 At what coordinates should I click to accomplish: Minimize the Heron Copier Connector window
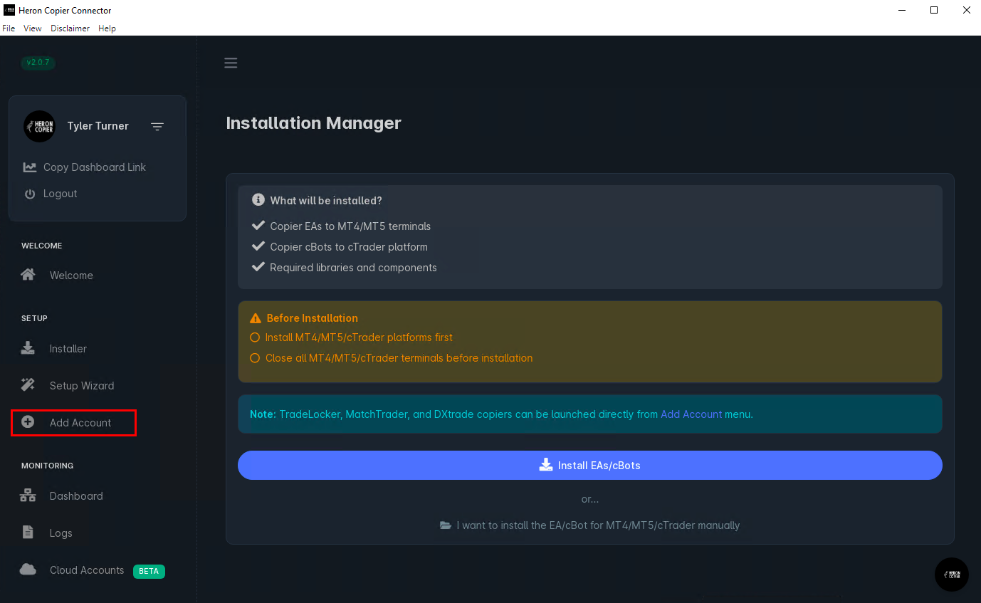click(902, 10)
